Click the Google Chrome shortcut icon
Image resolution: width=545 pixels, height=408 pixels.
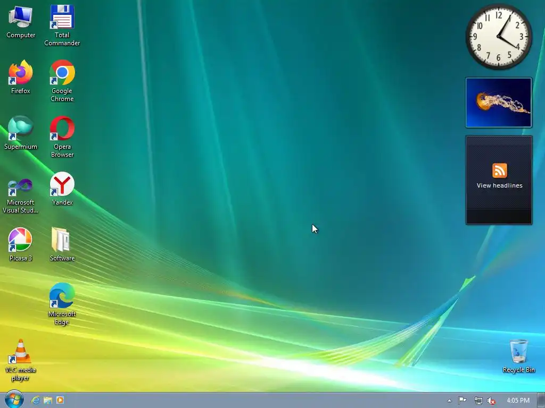[62, 81]
